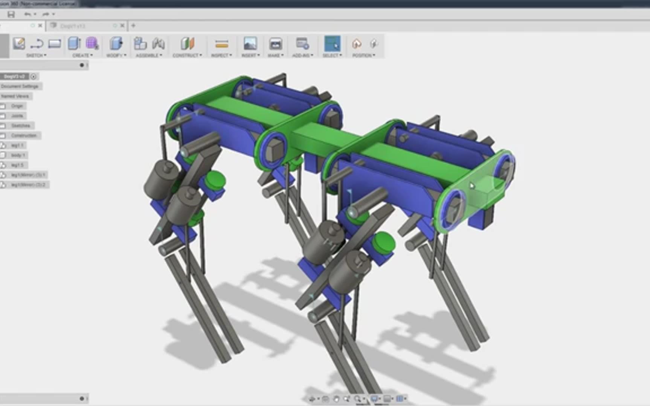
Task: Select Named Views in the browser
Action: click(x=15, y=96)
